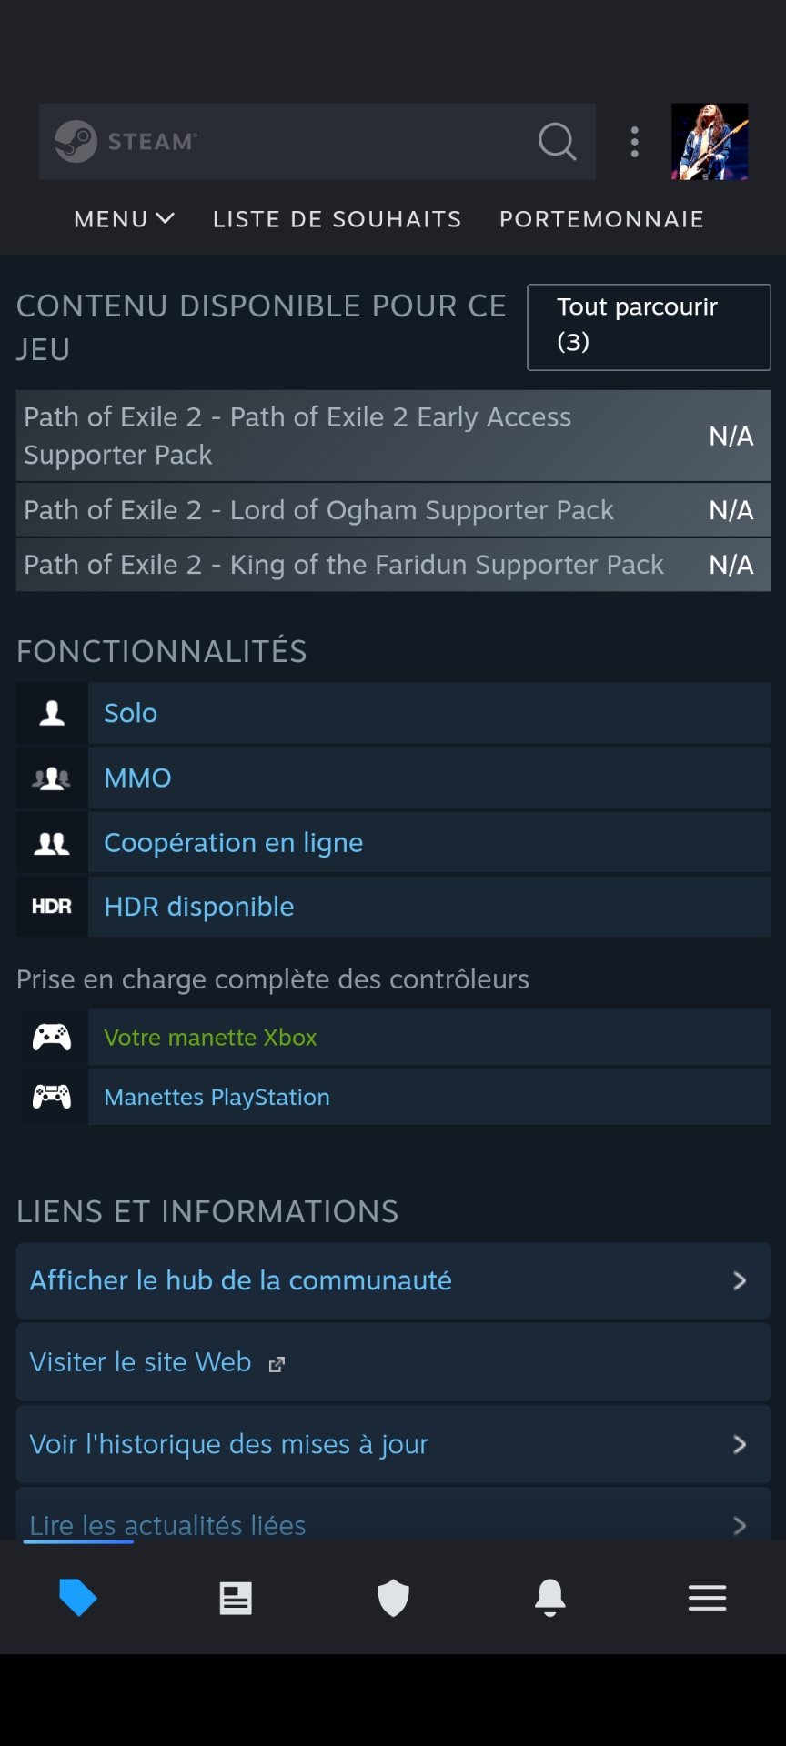Open the Portemonnaie menu item

[x=601, y=219]
